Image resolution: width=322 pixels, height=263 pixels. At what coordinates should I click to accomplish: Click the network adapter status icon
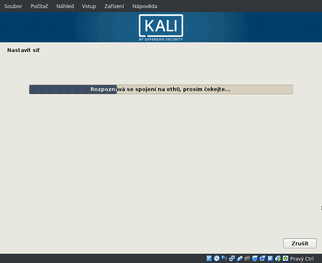point(231,258)
